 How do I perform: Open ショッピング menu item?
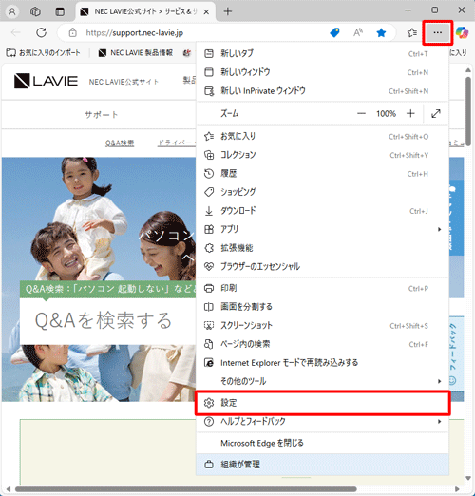point(322,192)
